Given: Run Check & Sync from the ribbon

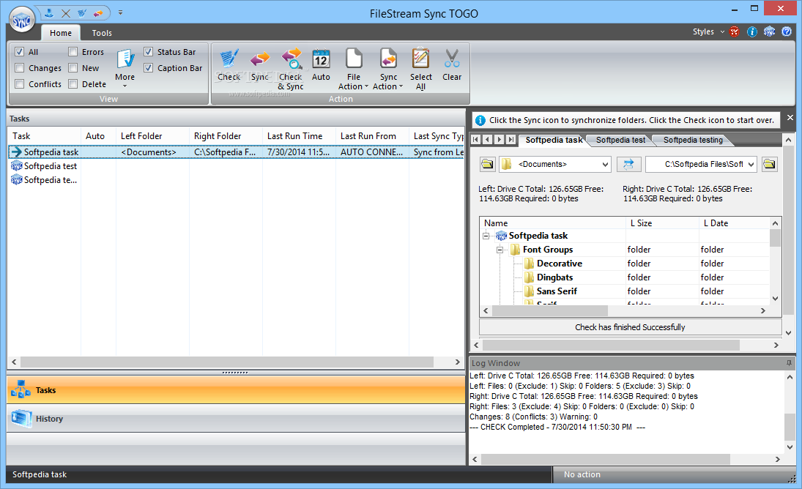Looking at the screenshot, I should tap(291, 69).
